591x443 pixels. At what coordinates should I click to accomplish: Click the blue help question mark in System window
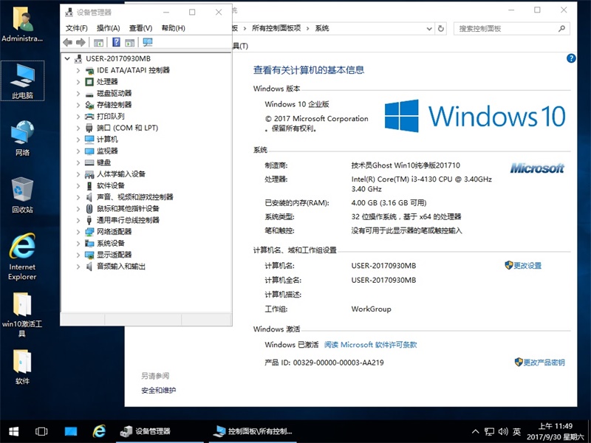pos(570,58)
